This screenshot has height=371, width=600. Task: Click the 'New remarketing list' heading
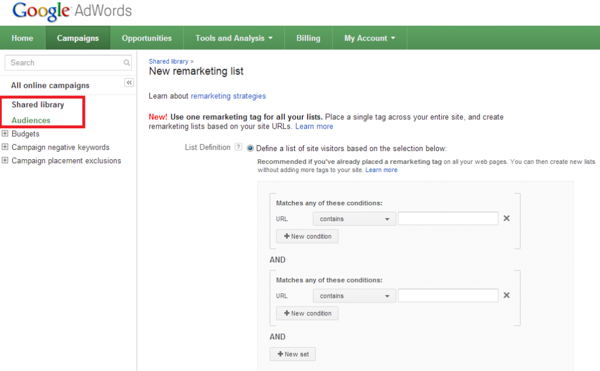click(x=196, y=71)
